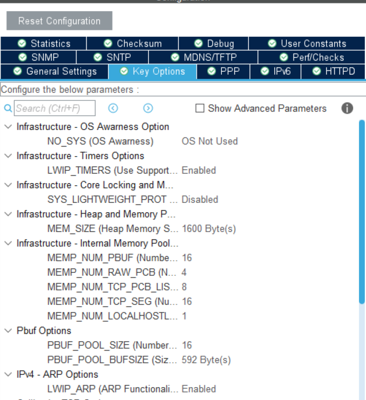Open the IPv6 tab
366x400 pixels.
[x=276, y=71]
